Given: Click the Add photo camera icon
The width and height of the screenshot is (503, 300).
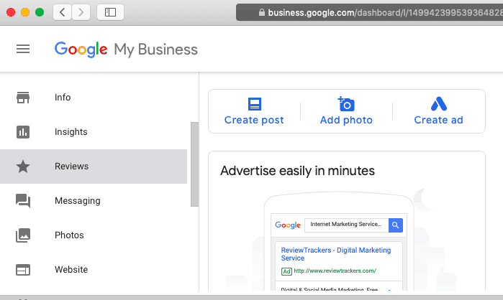Looking at the screenshot, I should pyautogui.click(x=346, y=104).
